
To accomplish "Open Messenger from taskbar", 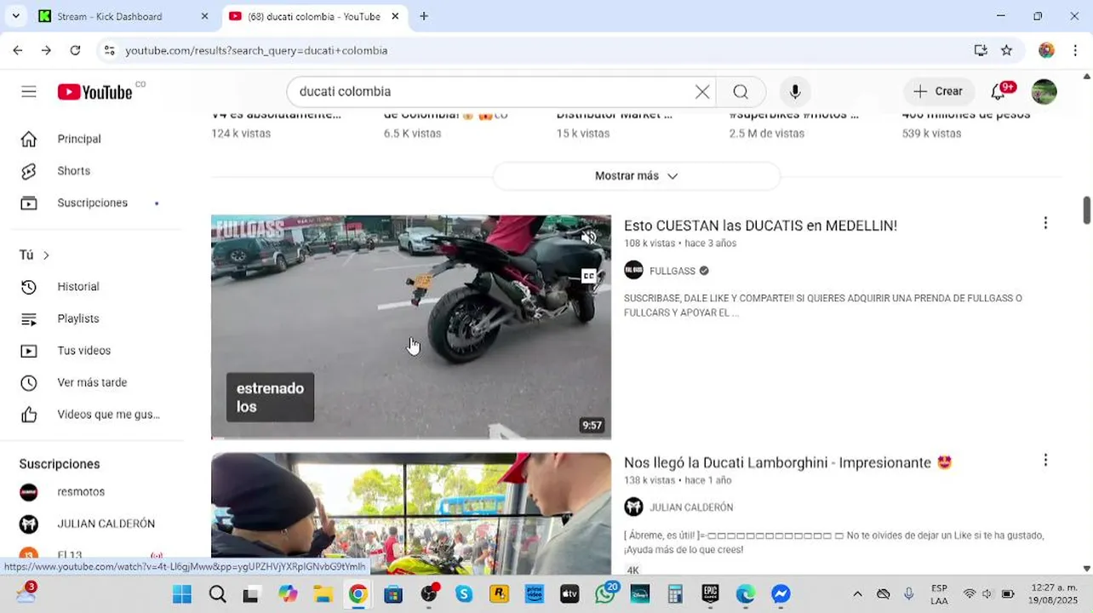I will point(781,594).
